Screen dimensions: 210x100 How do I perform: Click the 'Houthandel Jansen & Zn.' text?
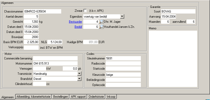(119, 27)
